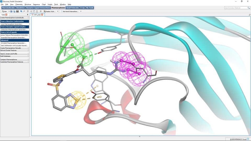Click Auto Pharmacophore Generation link
The height and width of the screenshot is (141, 251).
[x=12, y=24]
